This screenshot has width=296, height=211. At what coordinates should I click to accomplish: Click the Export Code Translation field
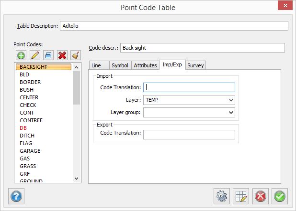[189, 135]
